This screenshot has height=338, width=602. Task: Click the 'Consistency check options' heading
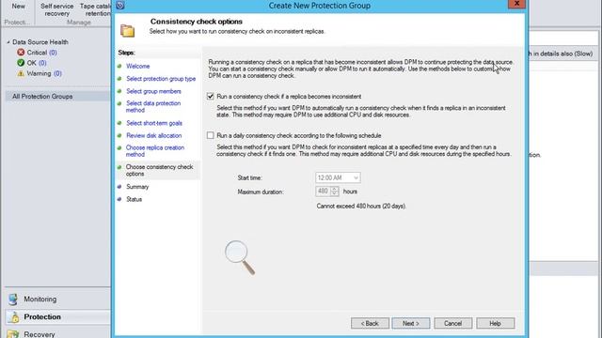pos(197,22)
